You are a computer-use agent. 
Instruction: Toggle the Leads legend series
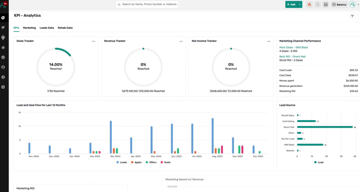pos(122,162)
